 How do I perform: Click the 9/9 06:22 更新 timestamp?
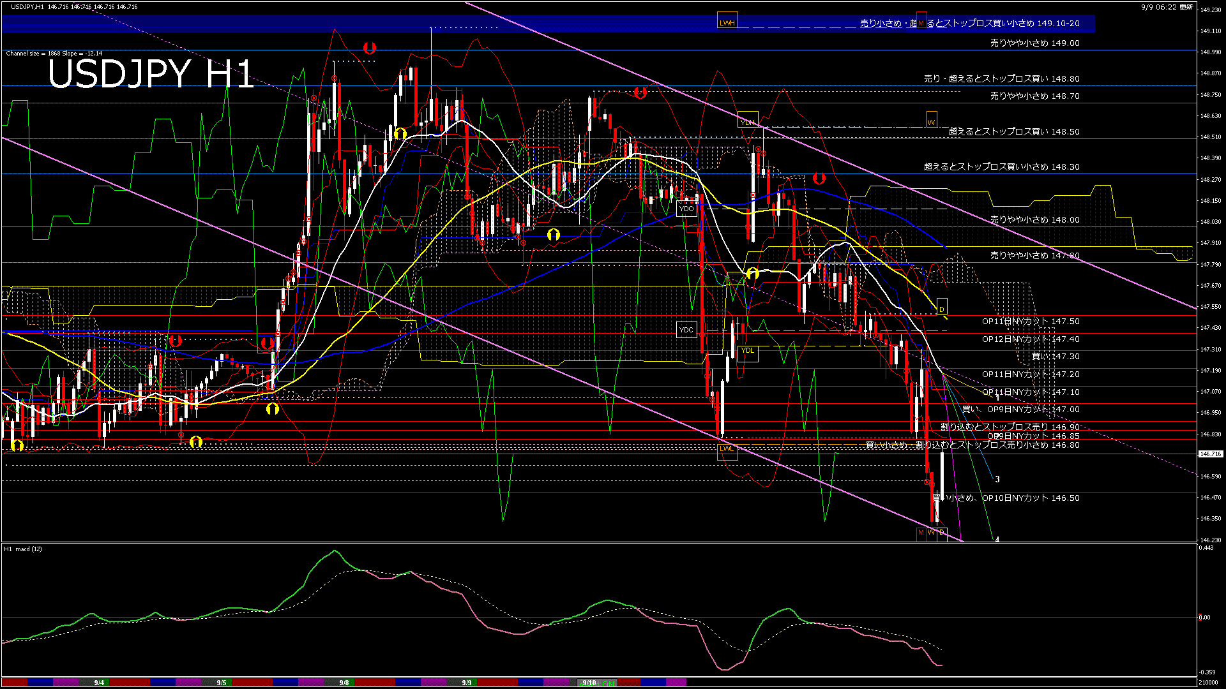pyautogui.click(x=1167, y=7)
